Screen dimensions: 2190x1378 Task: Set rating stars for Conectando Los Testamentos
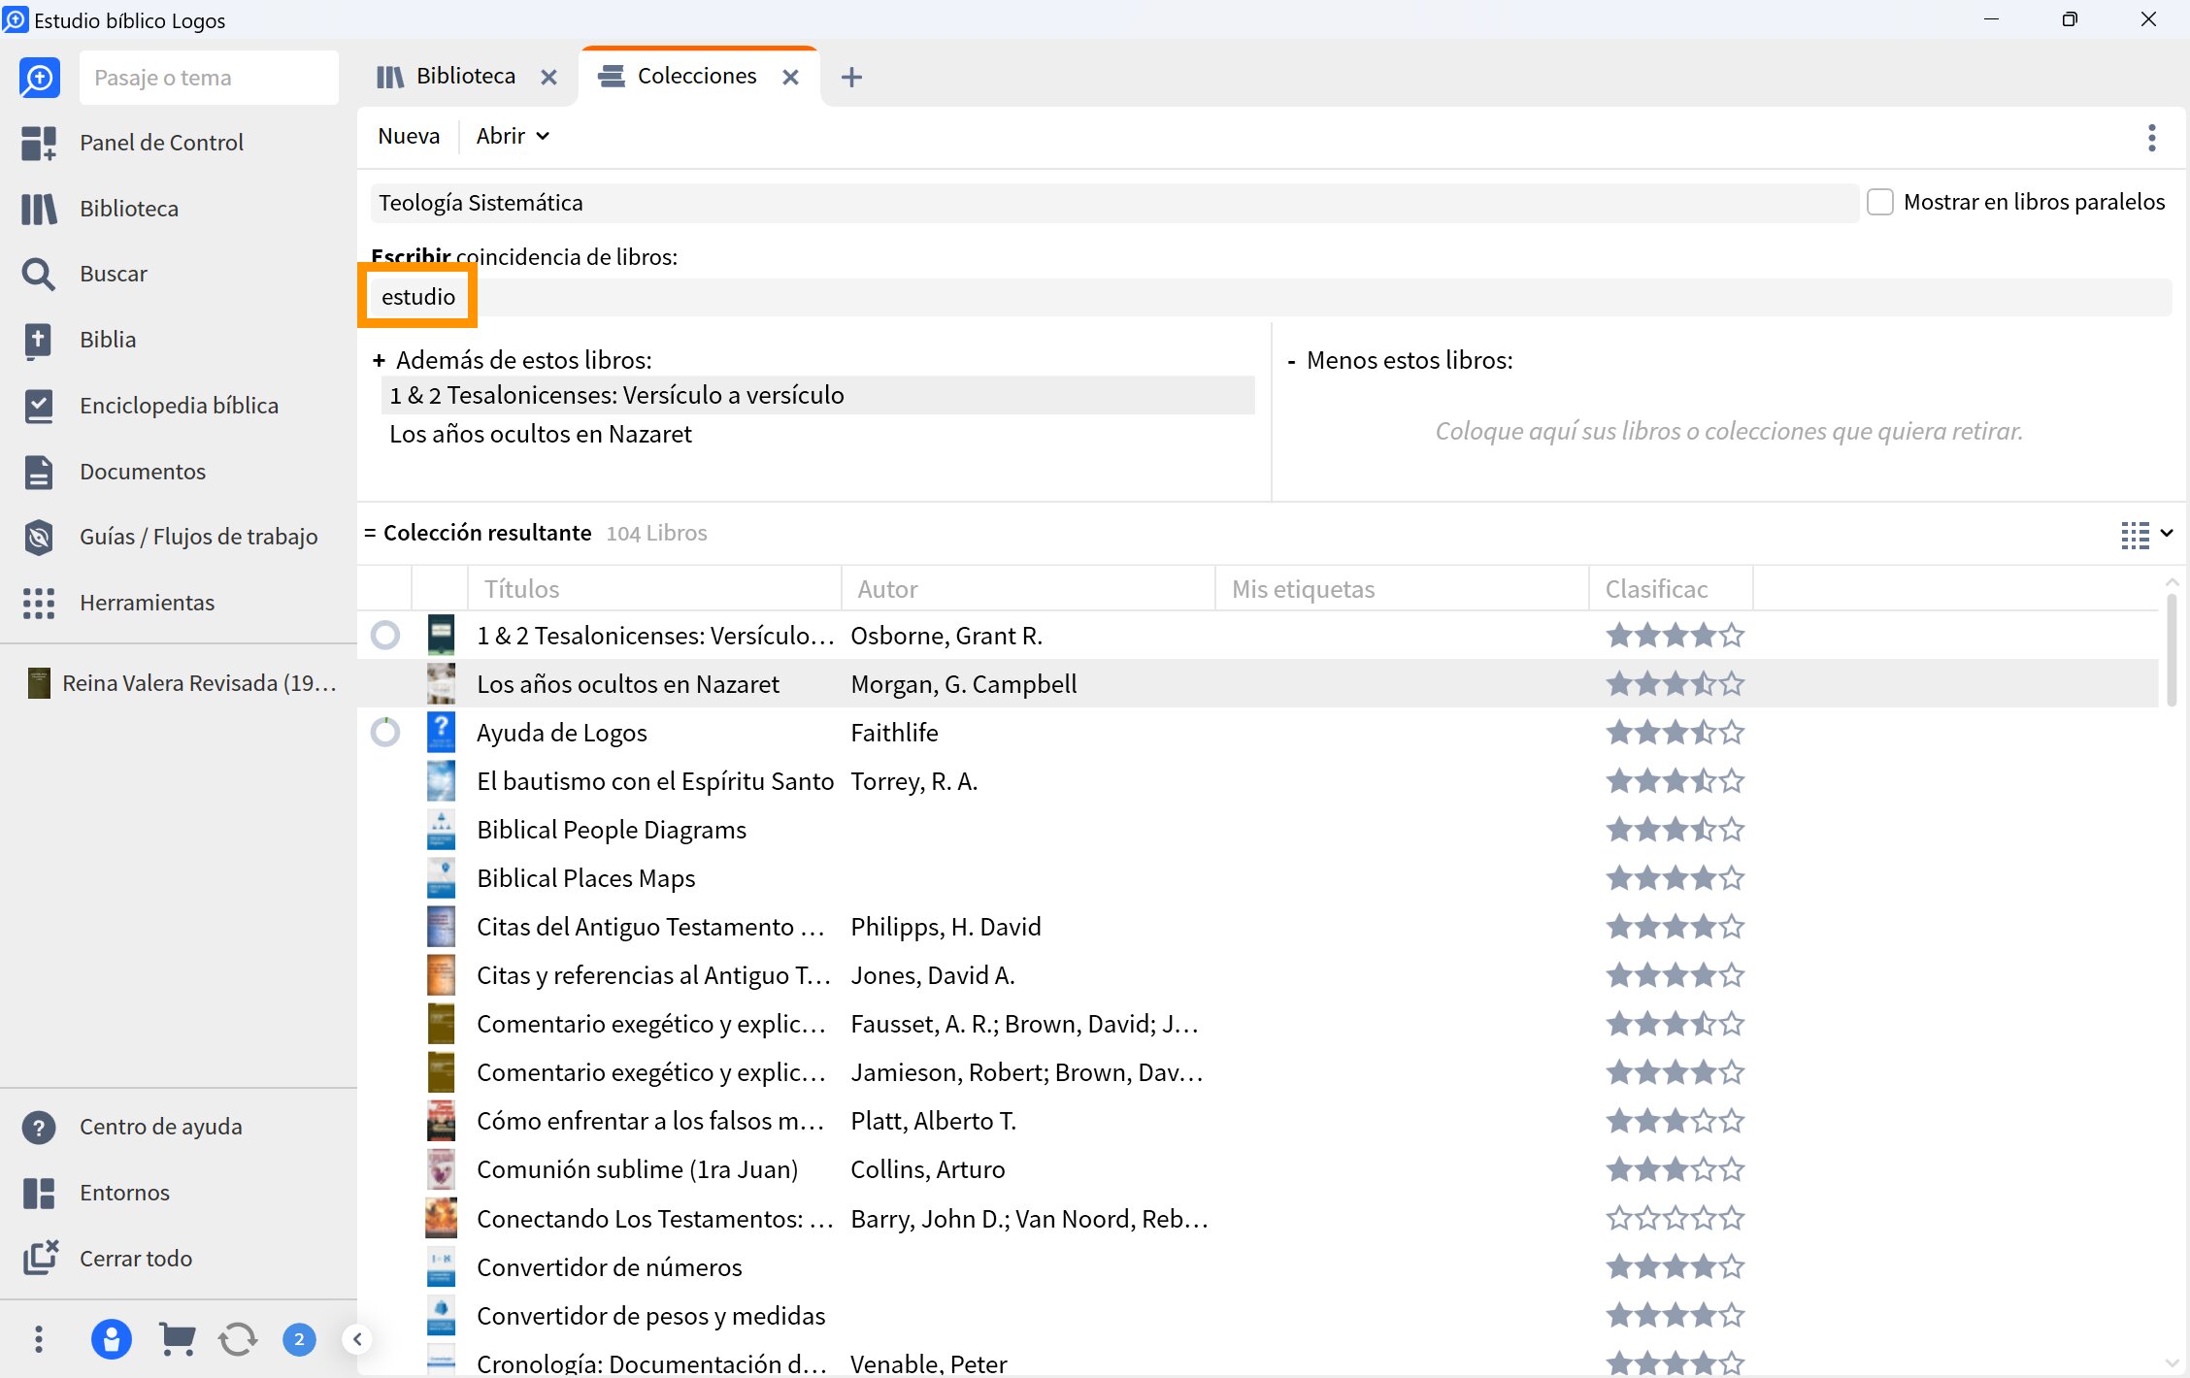(1676, 1218)
